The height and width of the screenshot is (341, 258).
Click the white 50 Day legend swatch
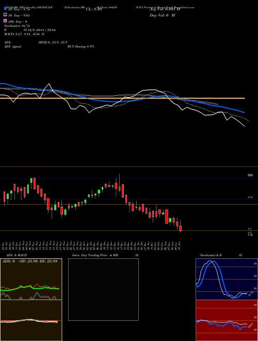[x=6, y=15]
